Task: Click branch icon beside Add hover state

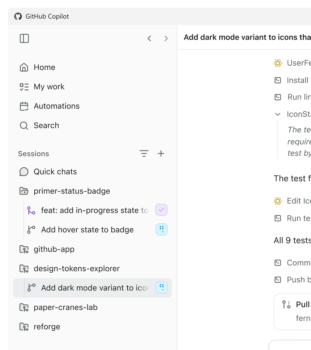Action: pos(31,230)
